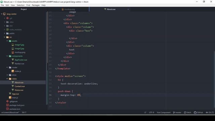This screenshot has width=215, height=121.
Task: Open the Edit menu
Action: [x=7, y=5]
